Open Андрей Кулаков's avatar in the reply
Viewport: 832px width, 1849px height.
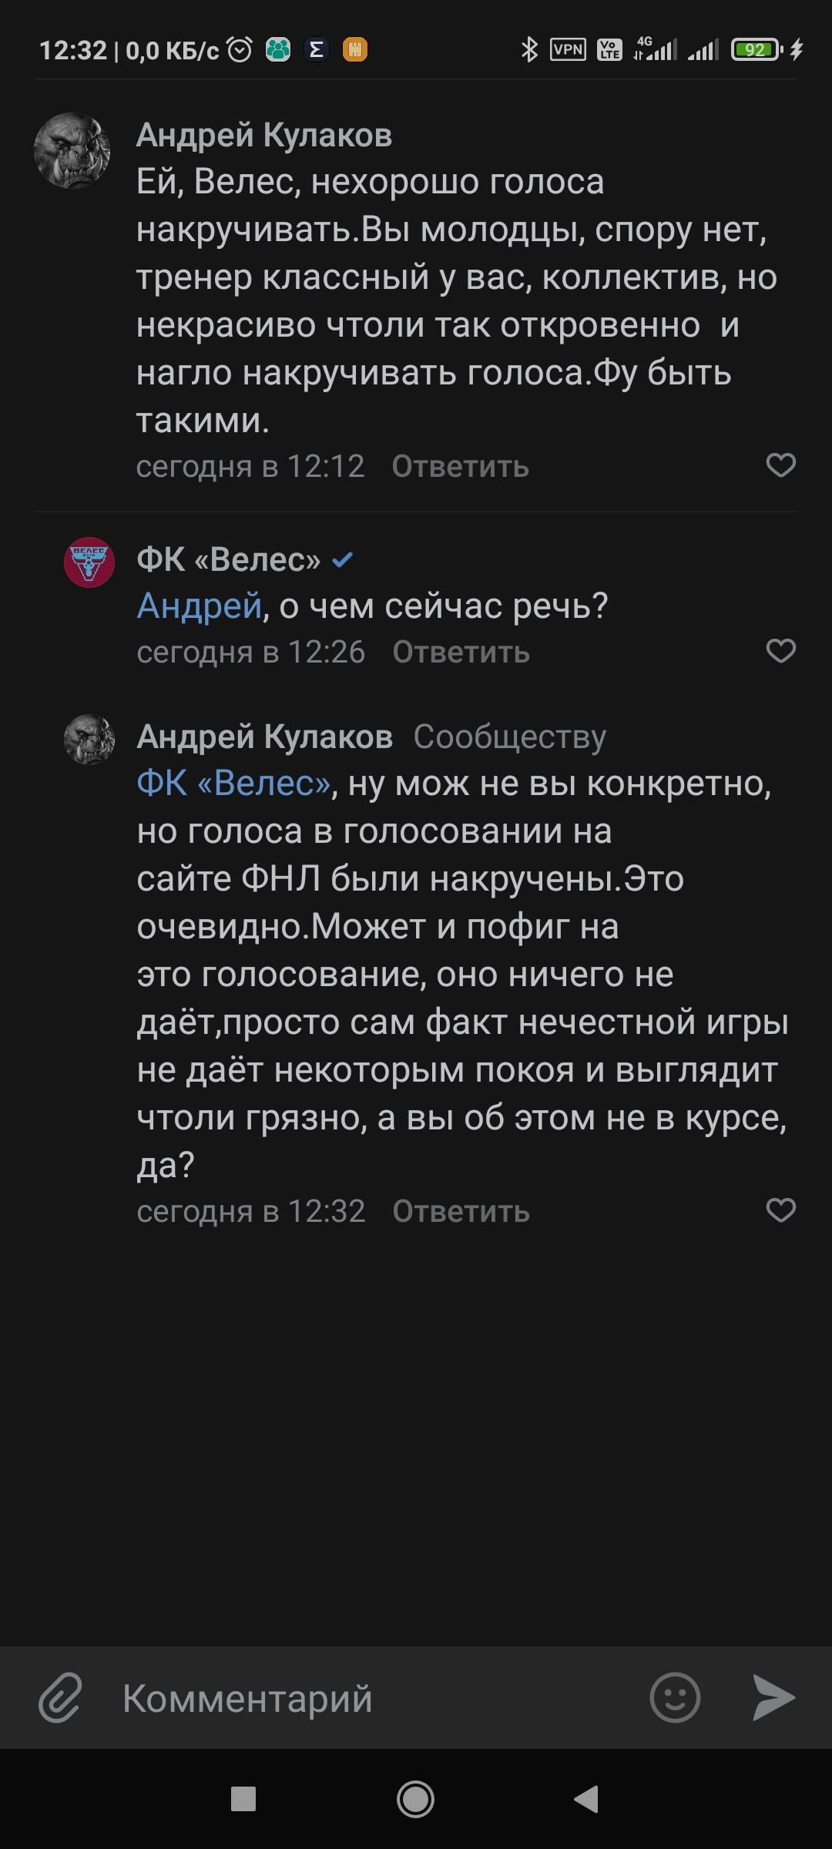coord(89,740)
